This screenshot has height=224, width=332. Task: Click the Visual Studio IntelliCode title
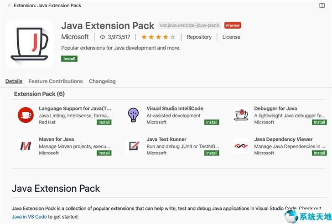tap(175, 109)
